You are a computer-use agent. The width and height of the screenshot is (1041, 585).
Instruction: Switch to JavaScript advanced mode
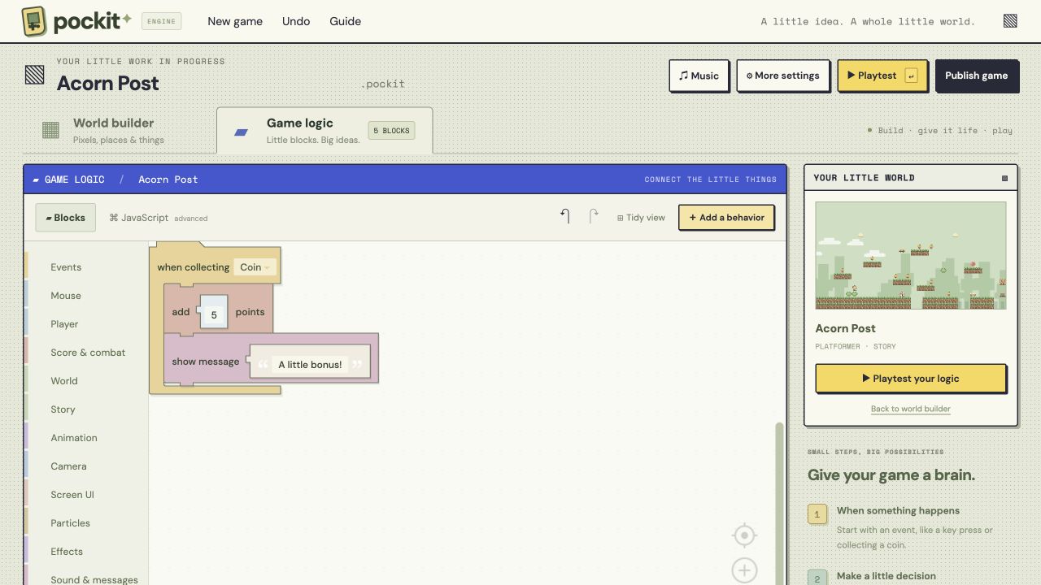coord(159,218)
